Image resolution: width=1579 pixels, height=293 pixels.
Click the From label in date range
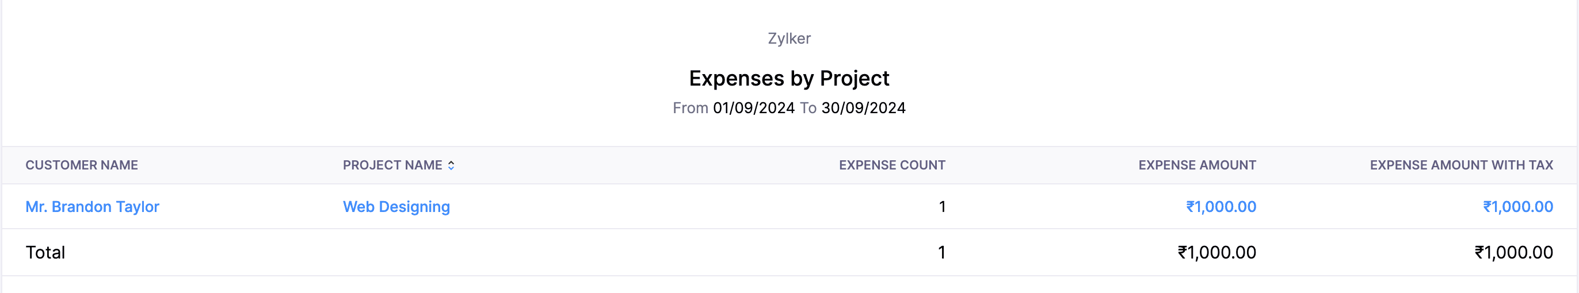pos(690,107)
